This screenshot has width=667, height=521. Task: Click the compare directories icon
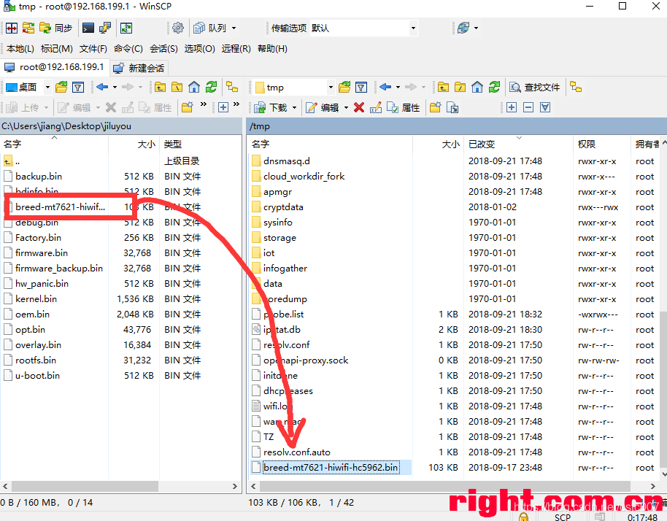[28, 28]
